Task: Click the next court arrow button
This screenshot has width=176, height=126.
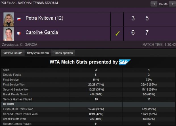Action: coord(173,4)
